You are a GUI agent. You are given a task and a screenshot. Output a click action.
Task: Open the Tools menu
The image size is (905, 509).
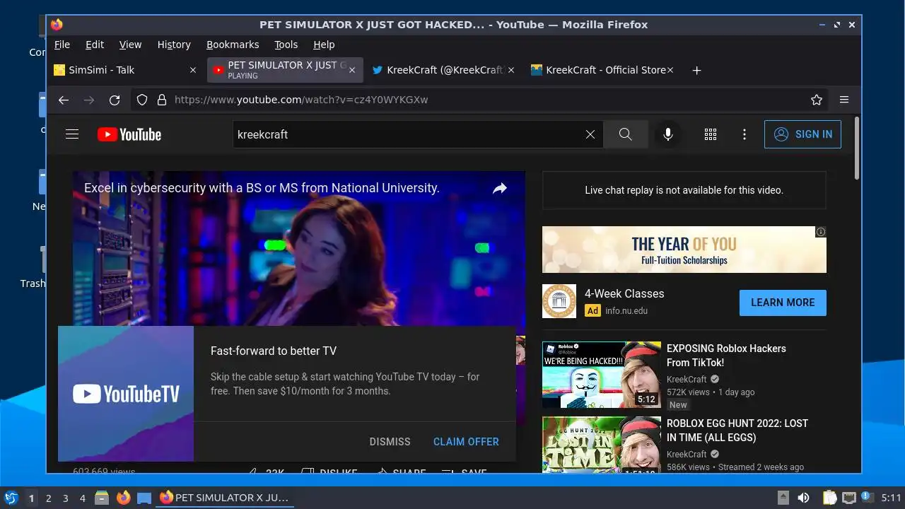click(286, 45)
